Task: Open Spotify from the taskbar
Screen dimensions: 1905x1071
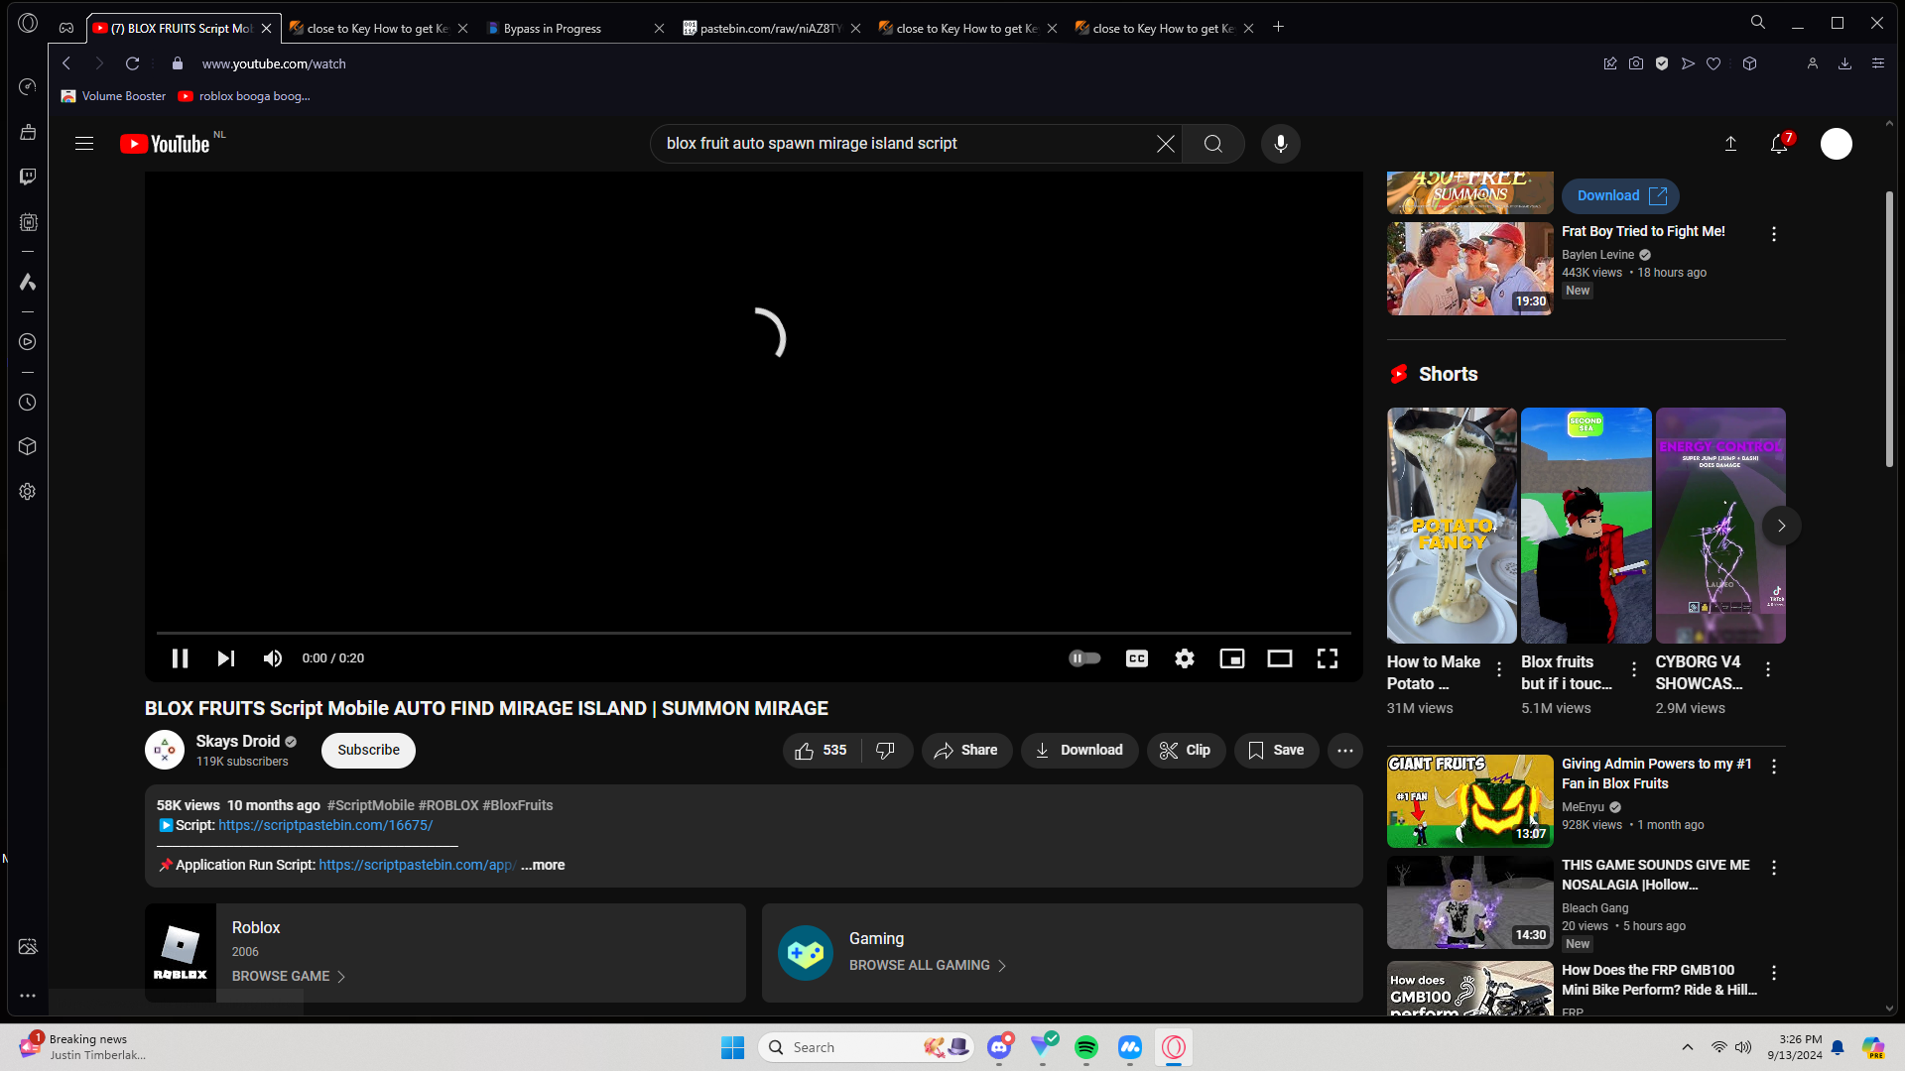Action: (1086, 1047)
